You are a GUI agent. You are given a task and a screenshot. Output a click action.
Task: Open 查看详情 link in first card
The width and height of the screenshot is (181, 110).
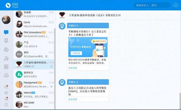pyautogui.click(x=73, y=68)
